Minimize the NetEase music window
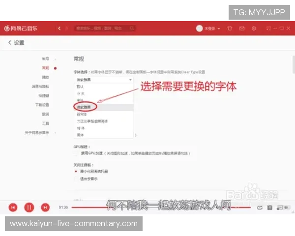Screen dimensions: 295x236 275,28
